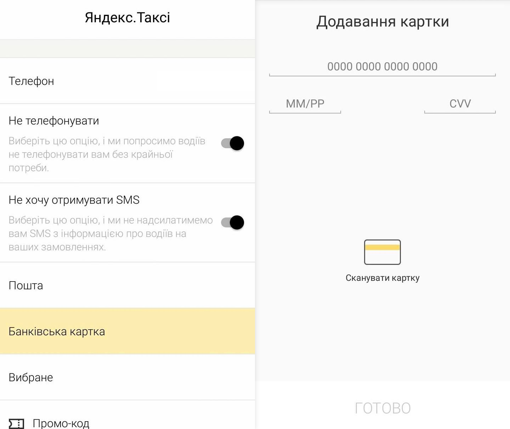Open the Пошта settings row

click(127, 285)
